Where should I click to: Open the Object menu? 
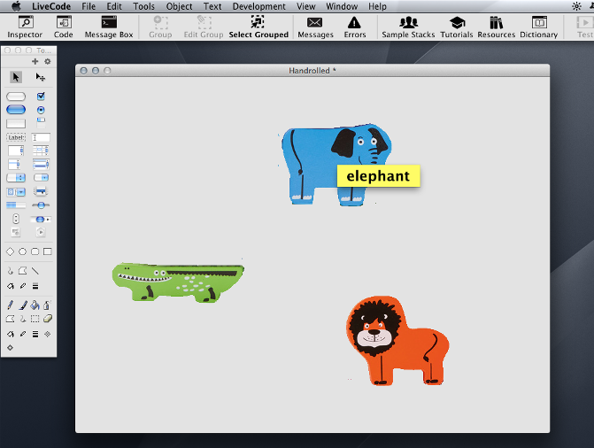(179, 6)
